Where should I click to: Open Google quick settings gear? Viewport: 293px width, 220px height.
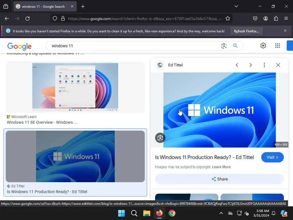click(x=263, y=46)
